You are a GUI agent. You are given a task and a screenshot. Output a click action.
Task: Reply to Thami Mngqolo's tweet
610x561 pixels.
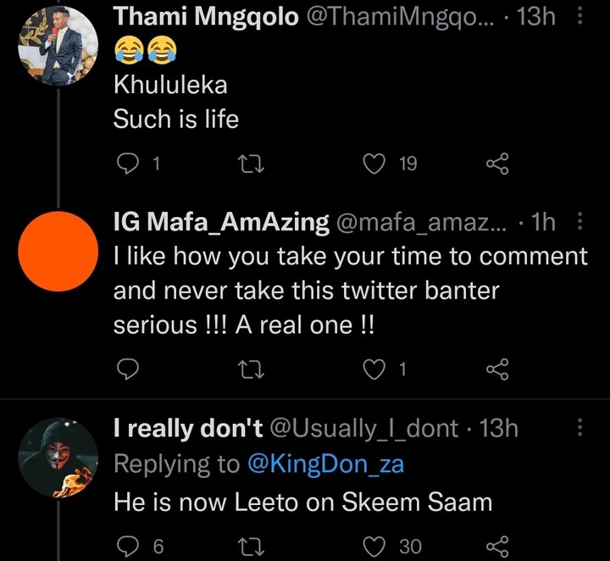(x=127, y=164)
